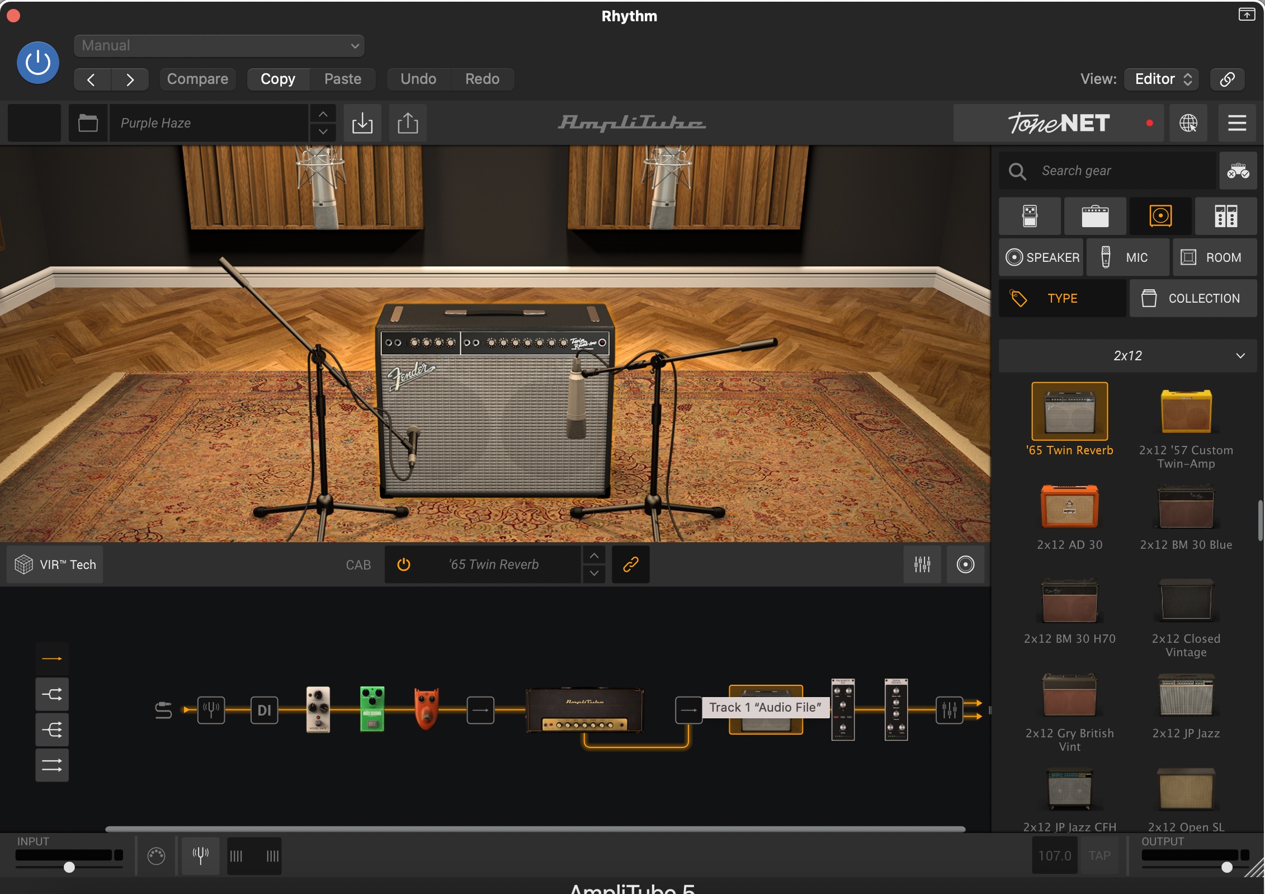Click the DI block in signal chain
The image size is (1265, 894).
264,710
